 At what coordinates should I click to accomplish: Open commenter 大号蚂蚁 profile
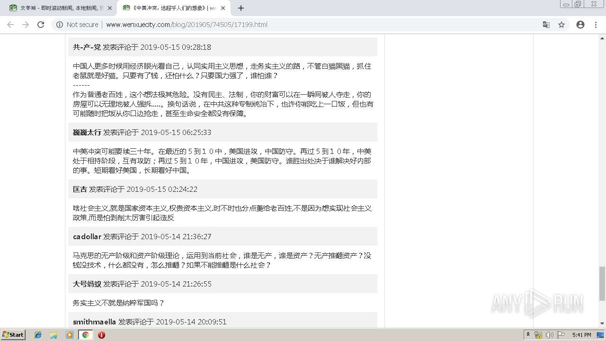(x=87, y=284)
